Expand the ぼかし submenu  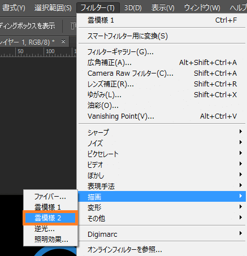pos(162,175)
